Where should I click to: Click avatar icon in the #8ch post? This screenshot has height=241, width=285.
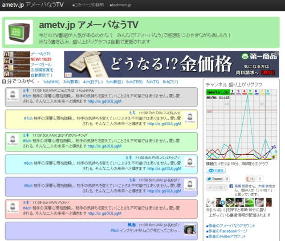coord(190,162)
